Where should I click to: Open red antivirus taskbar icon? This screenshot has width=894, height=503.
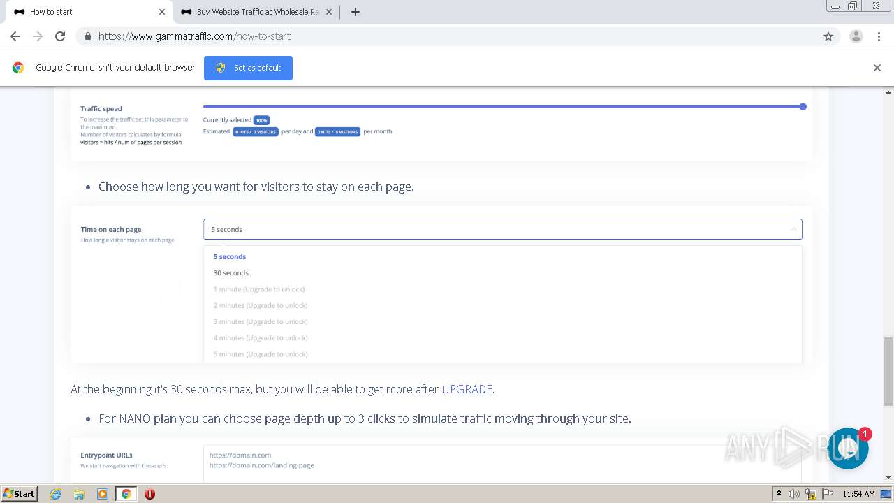coord(149,494)
